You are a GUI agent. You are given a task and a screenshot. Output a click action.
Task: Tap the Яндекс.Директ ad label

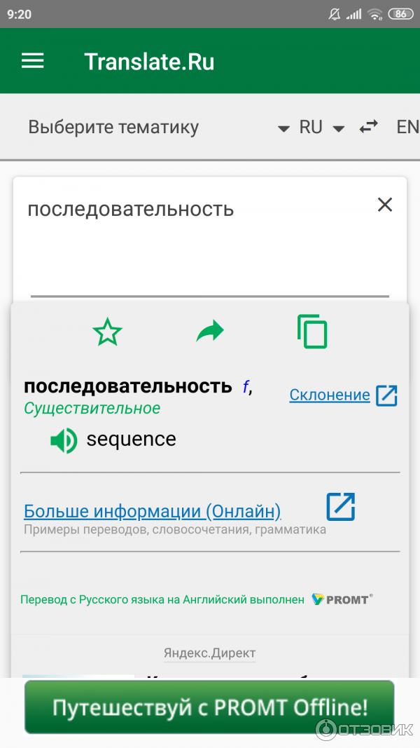(209, 653)
